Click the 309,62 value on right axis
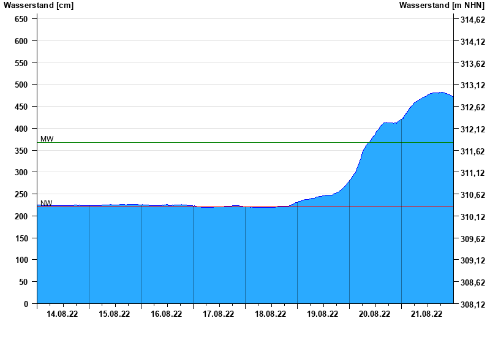490x337 pixels. (473, 238)
